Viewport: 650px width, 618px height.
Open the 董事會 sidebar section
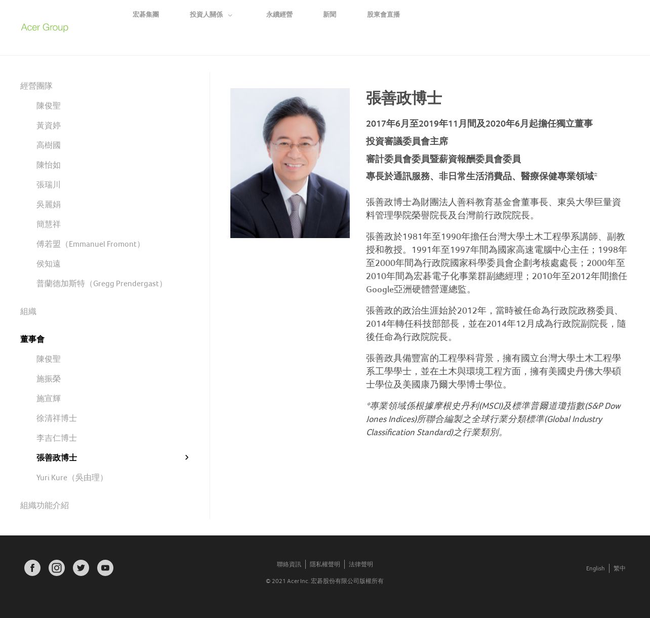(32, 339)
